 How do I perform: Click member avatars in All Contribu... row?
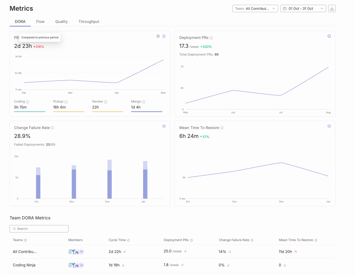coord(76,252)
